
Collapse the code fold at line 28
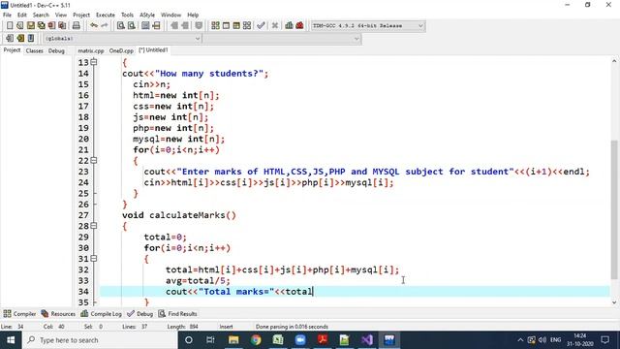pos(94,226)
